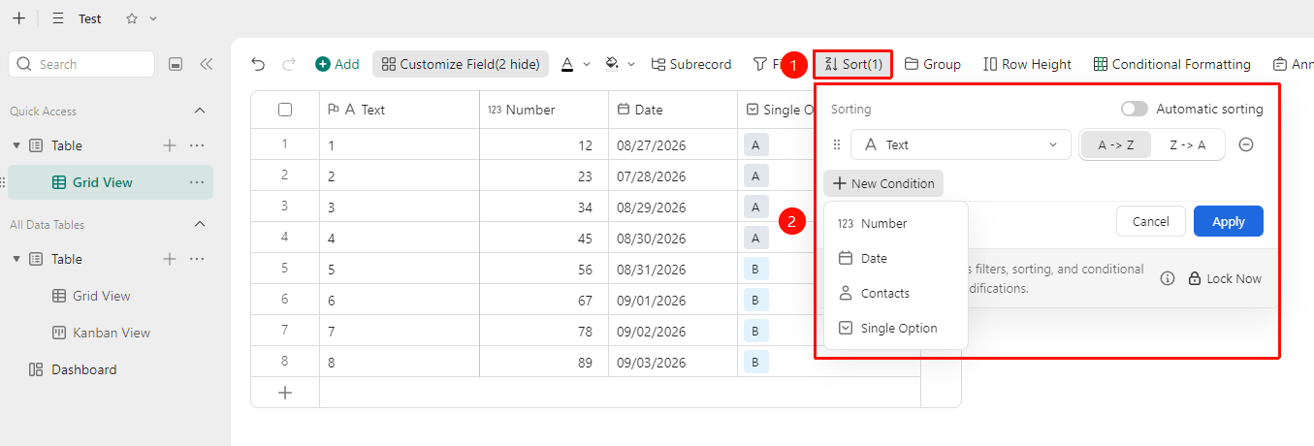Click the undo arrow icon
The image size is (1314, 446).
click(258, 64)
